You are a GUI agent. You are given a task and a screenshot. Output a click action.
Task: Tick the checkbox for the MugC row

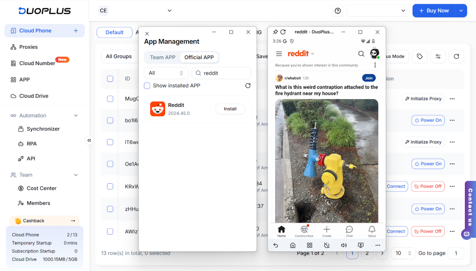[x=110, y=99]
